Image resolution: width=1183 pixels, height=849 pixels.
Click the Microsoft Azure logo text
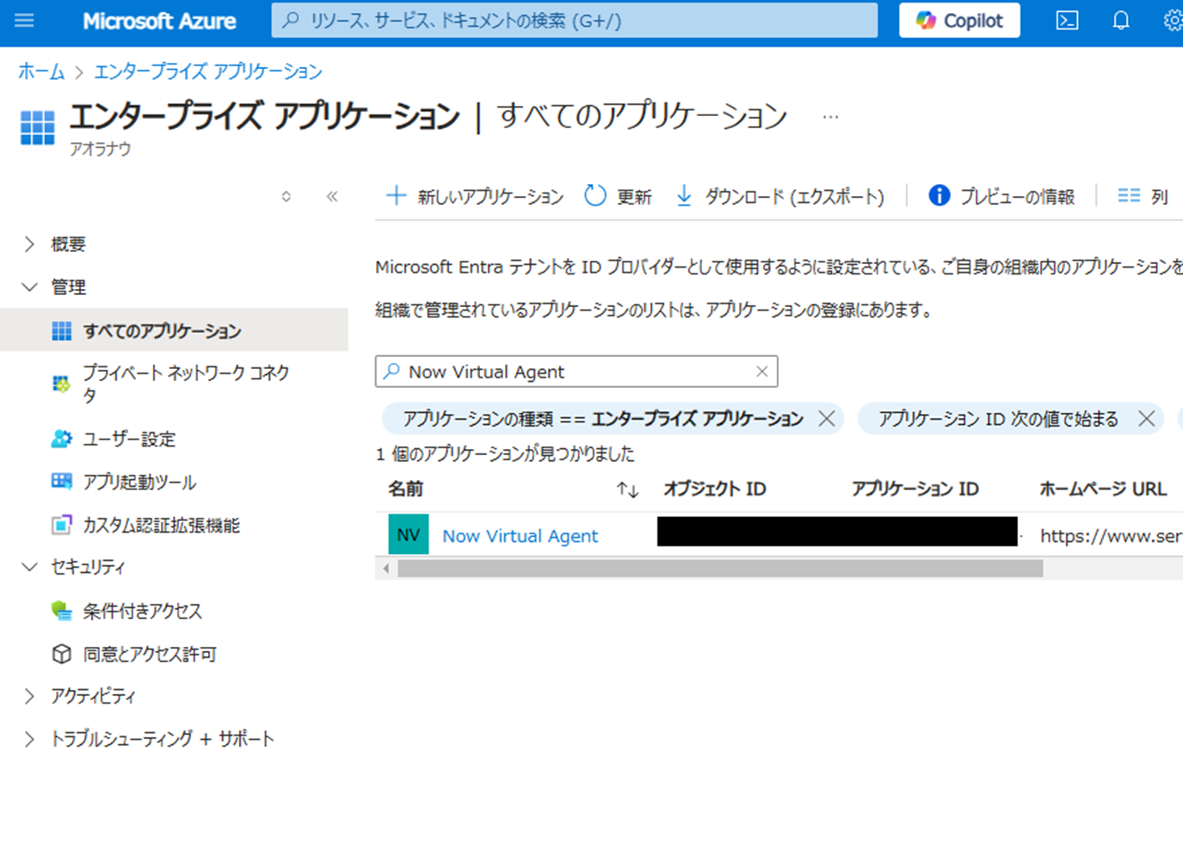pos(159,21)
